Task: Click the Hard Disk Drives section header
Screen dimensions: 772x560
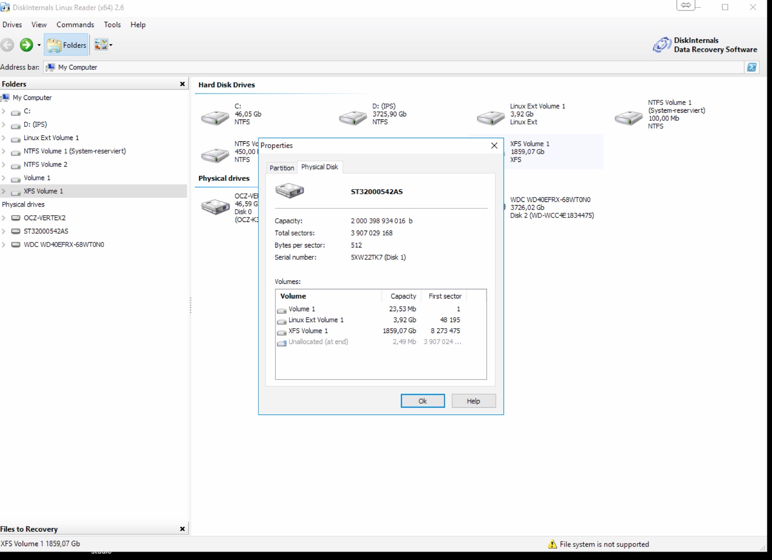Action: [x=226, y=85]
